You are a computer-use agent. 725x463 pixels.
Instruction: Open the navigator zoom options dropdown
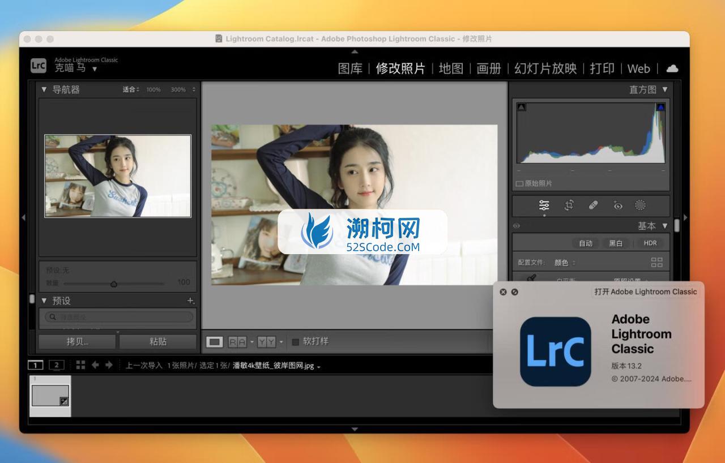pos(194,89)
